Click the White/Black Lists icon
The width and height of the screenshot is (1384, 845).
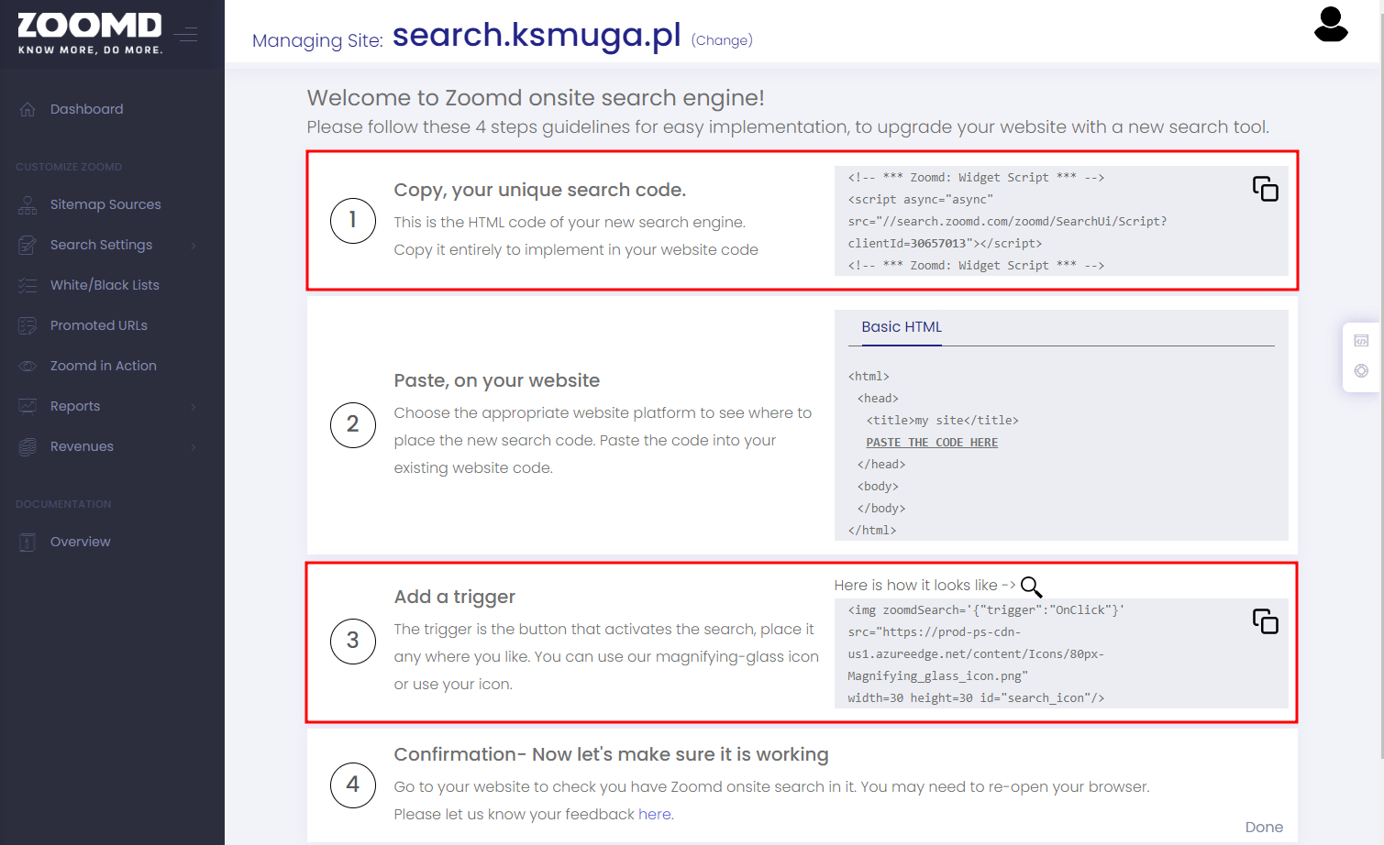coord(28,285)
